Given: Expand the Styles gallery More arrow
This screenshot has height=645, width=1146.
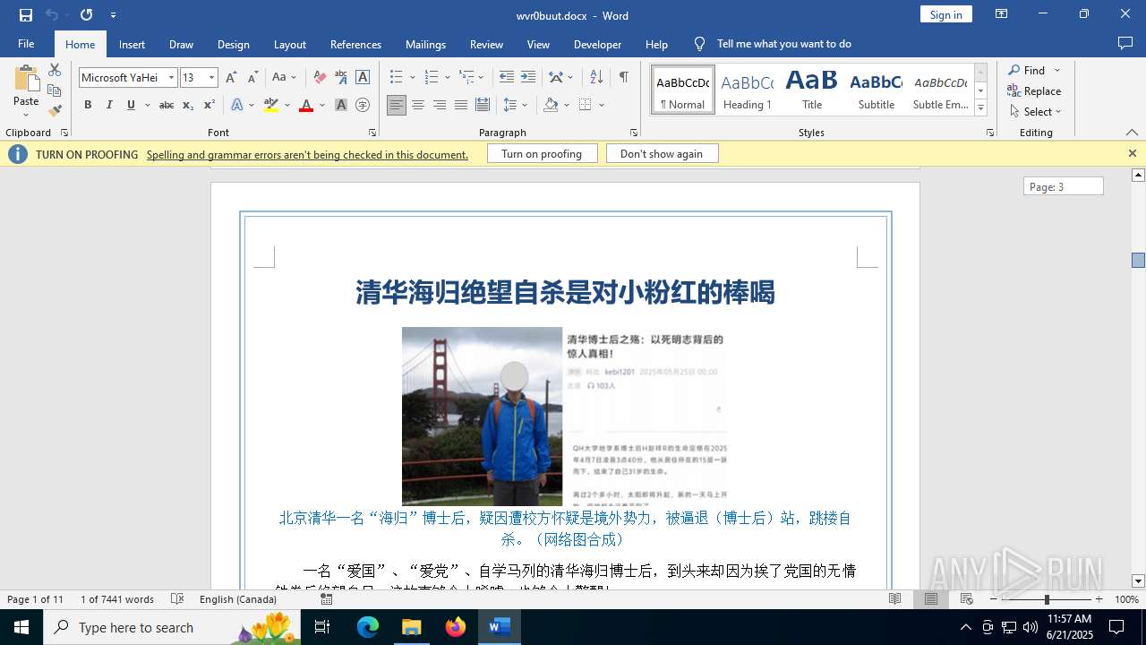Looking at the screenshot, I should (x=980, y=108).
